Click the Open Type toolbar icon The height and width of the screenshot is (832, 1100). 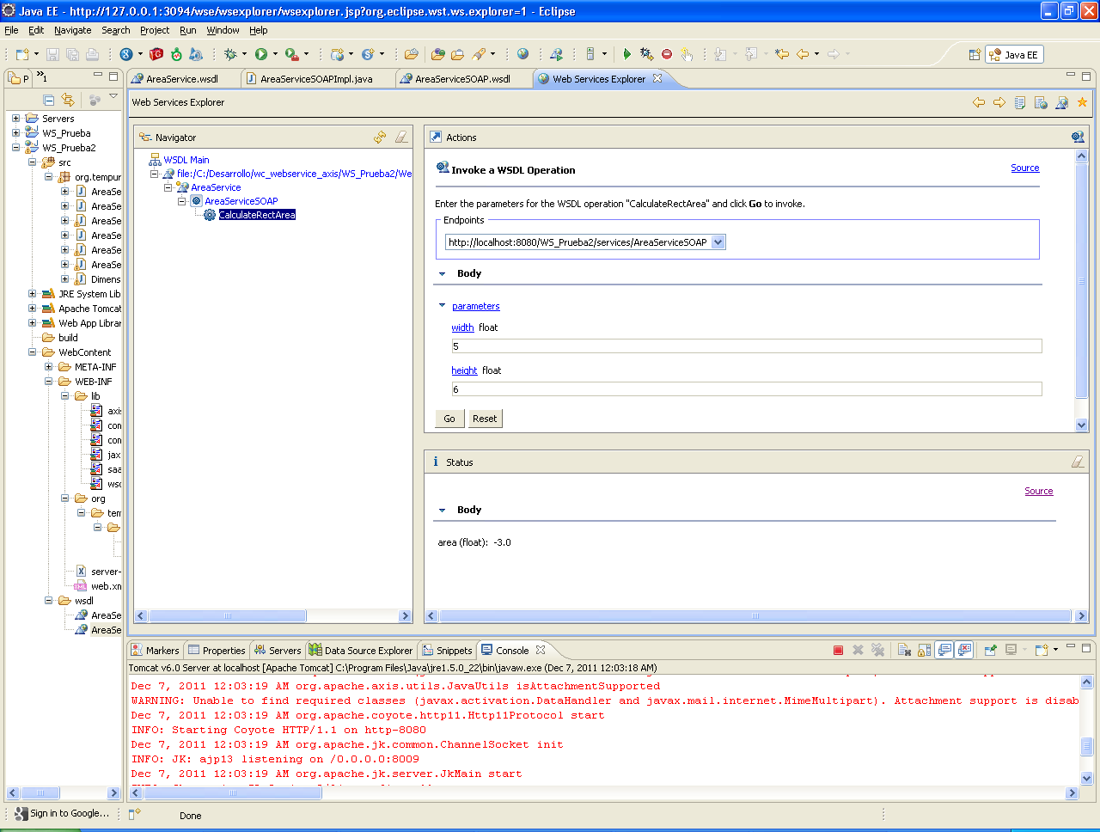[x=437, y=54]
